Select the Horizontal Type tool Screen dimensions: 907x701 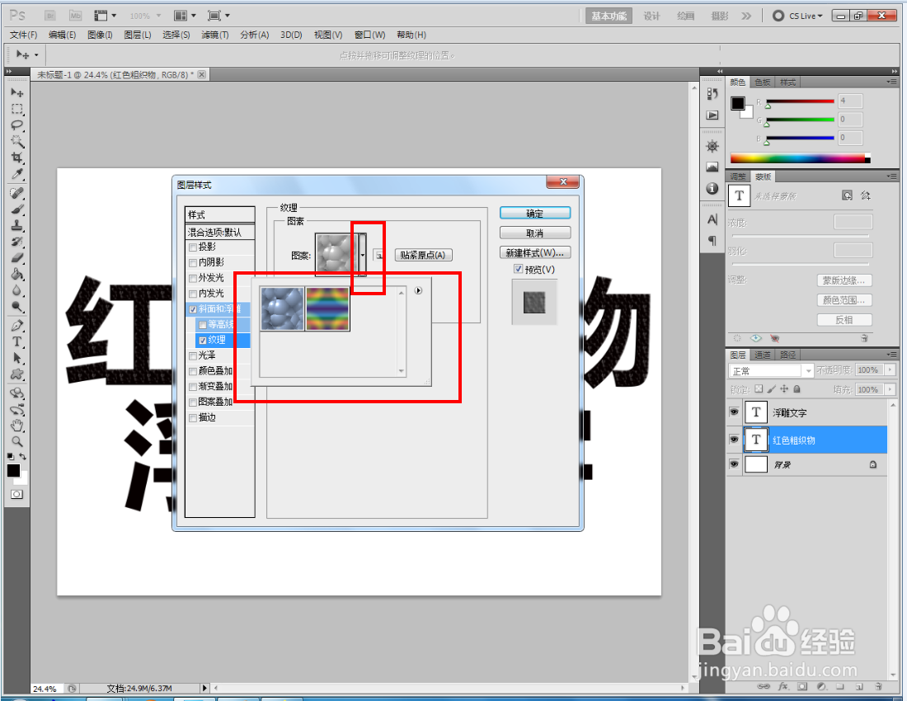tap(16, 341)
